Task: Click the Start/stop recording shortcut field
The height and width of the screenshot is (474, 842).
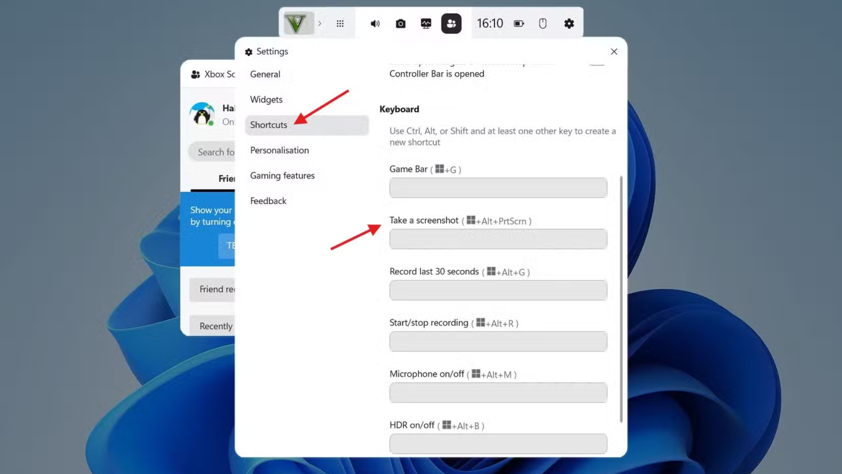Action: [498, 341]
